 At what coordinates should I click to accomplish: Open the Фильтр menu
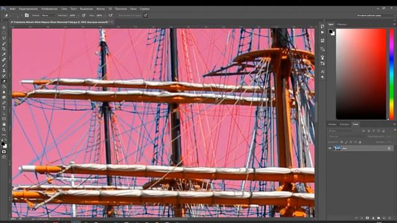[100, 9]
